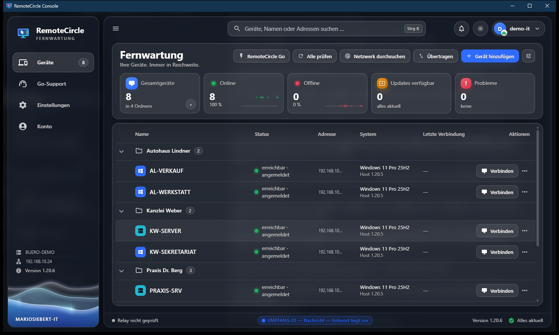
Task: Collapse the Praxis Dr. Berg folder
Action: (x=121, y=271)
